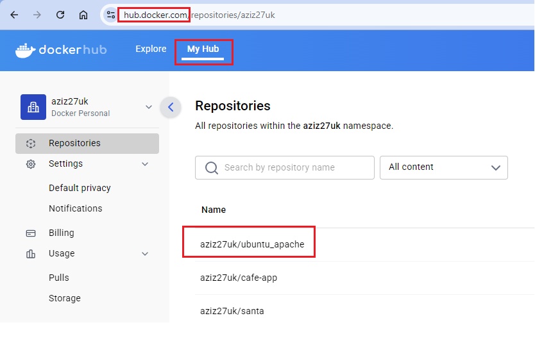
Task: Open the Explore tab
Action: tap(151, 49)
